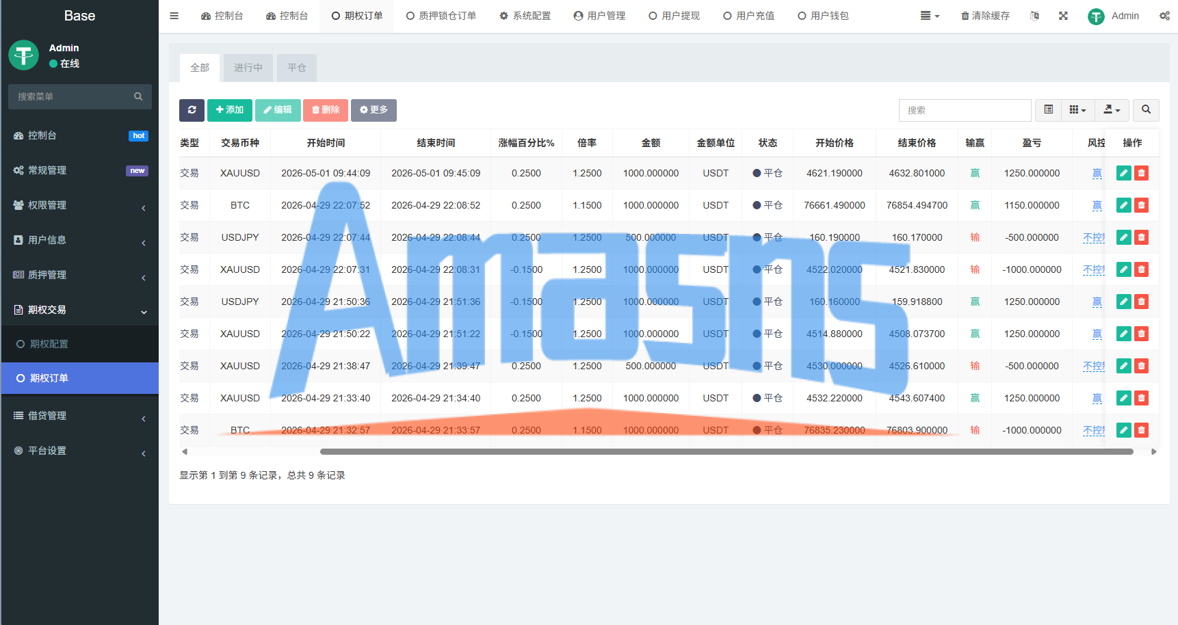
Task: Expand 平台设置 sidebar menu
Action: 80,451
